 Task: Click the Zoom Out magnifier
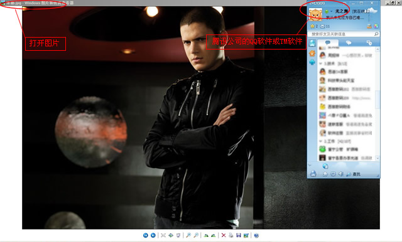[196, 235]
